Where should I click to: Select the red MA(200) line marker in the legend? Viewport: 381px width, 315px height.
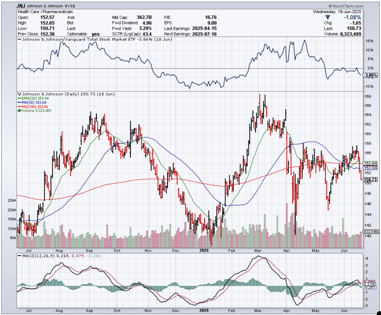coord(20,107)
